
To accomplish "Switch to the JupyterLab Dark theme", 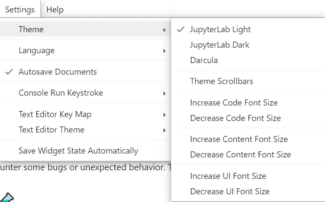I will point(248,45).
